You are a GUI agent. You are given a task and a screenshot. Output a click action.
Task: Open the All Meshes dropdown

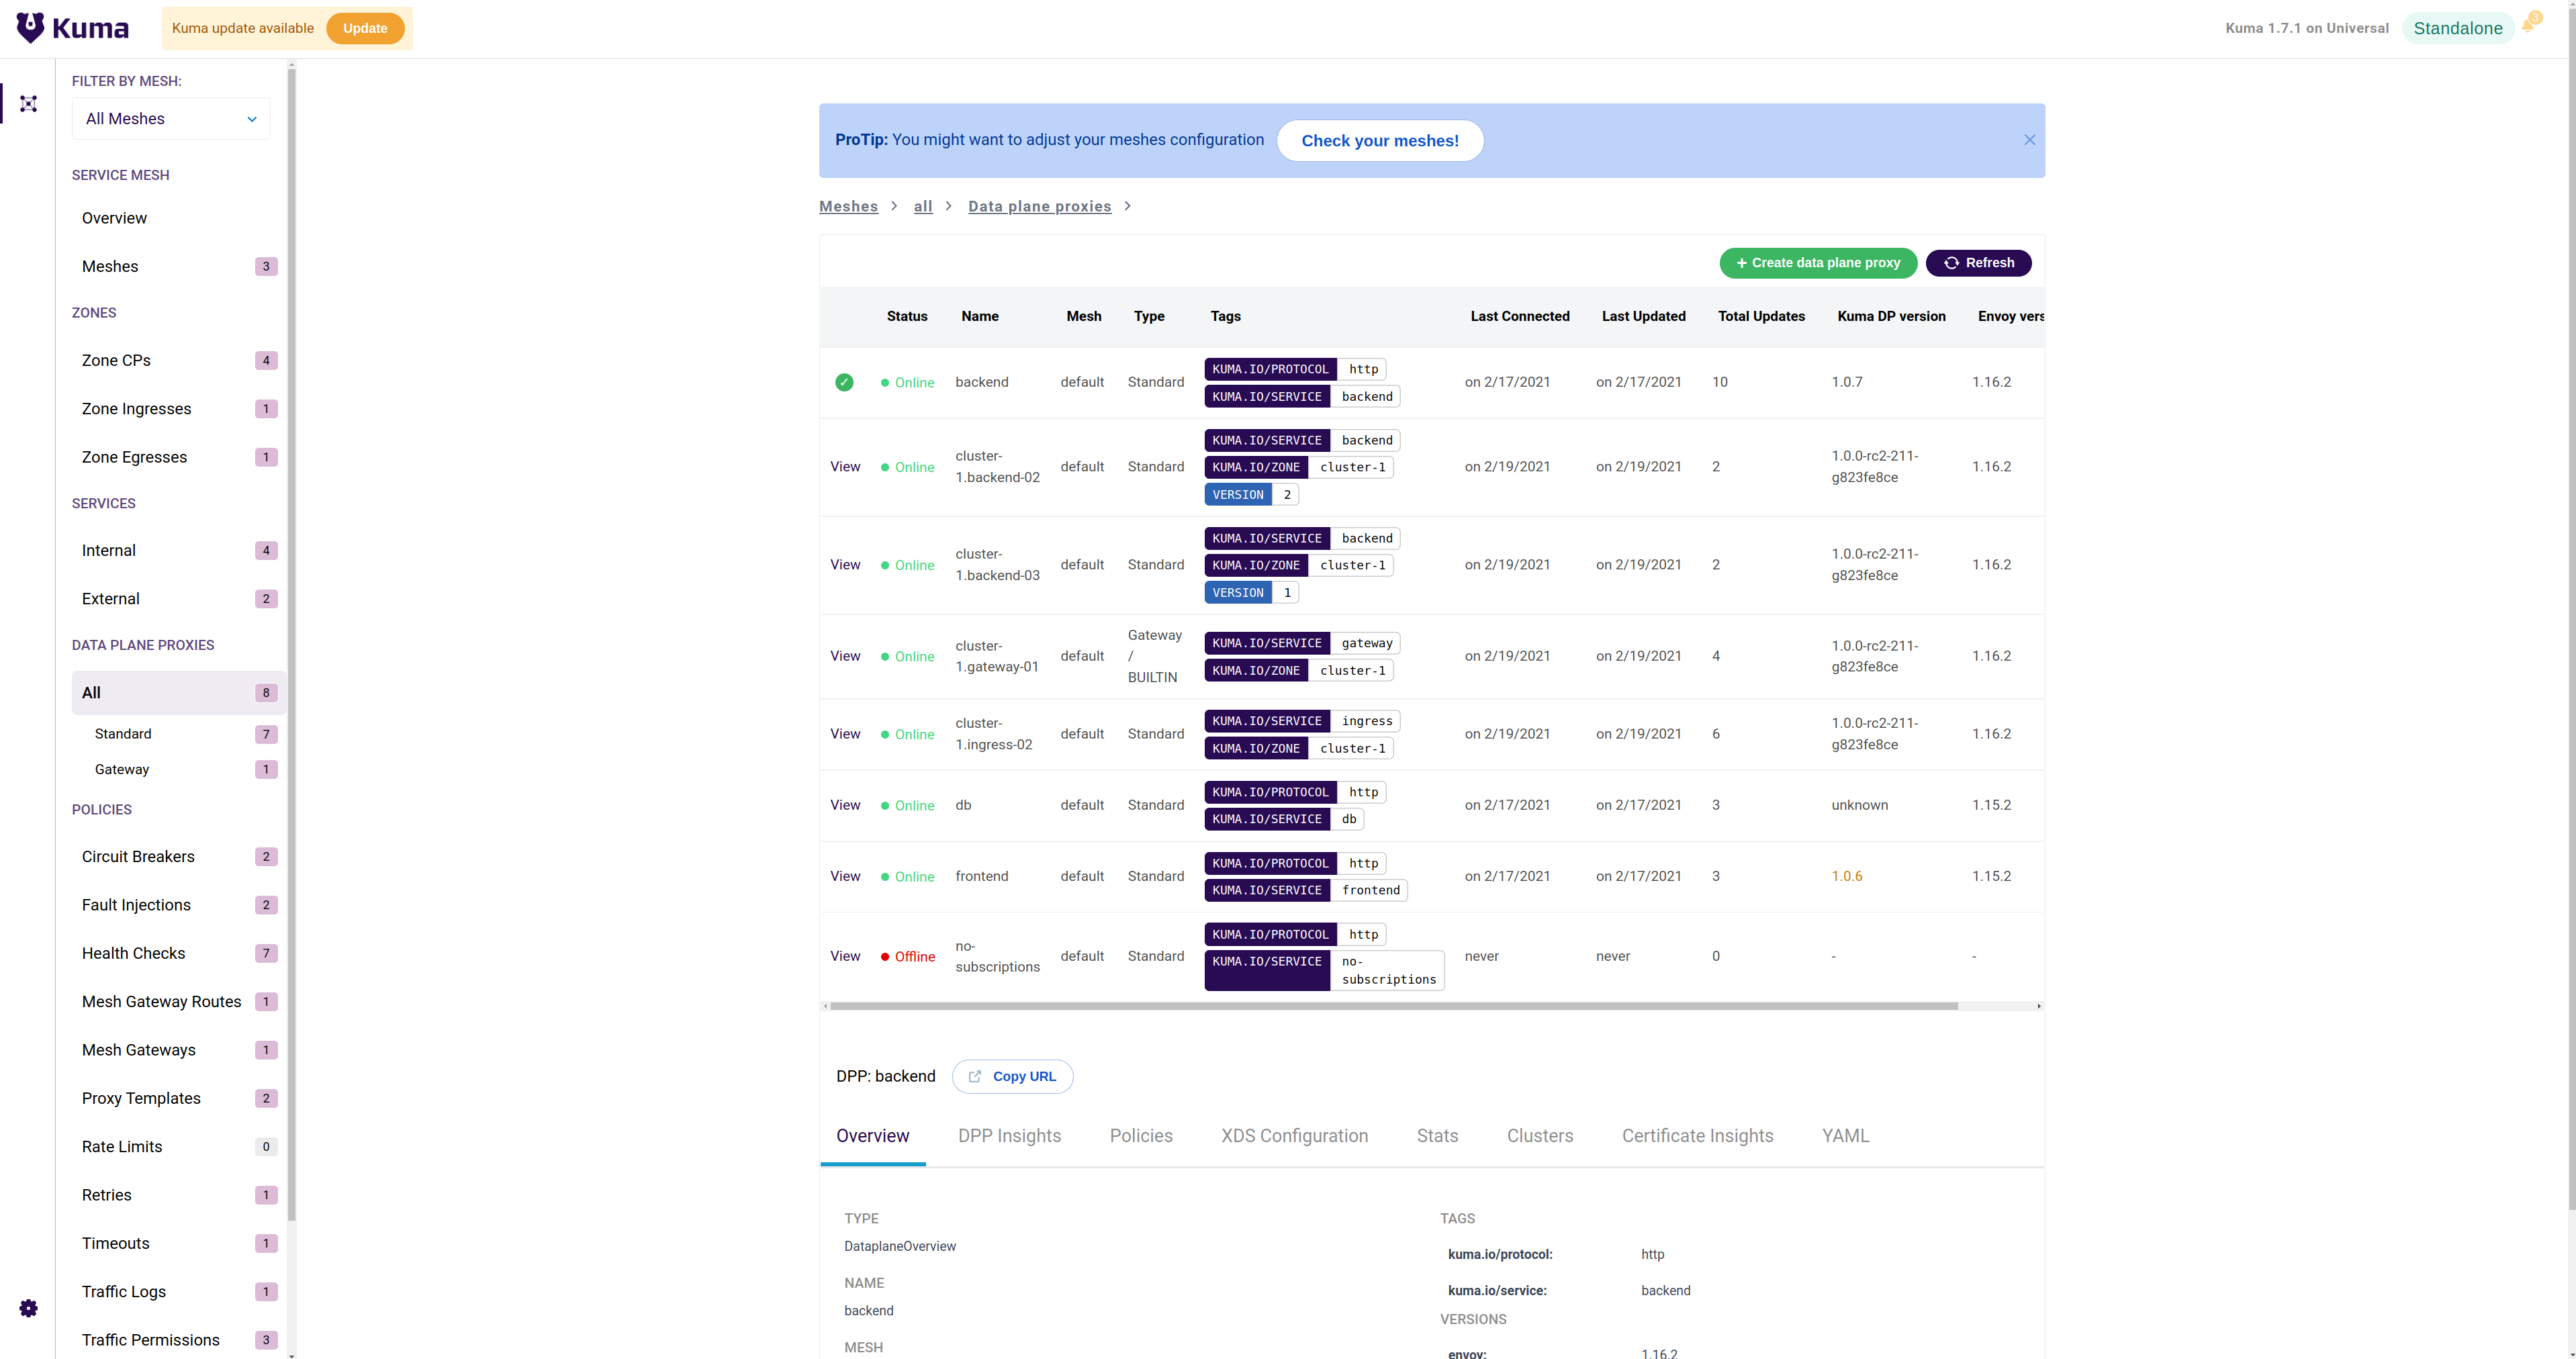pos(170,118)
